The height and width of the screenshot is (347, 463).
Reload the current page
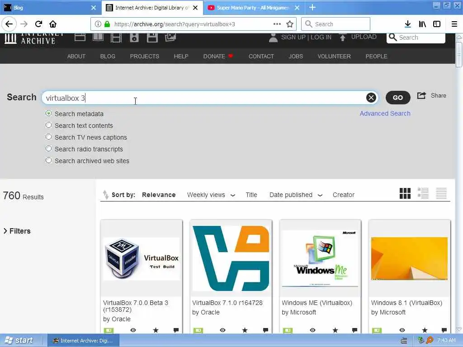coord(38,24)
